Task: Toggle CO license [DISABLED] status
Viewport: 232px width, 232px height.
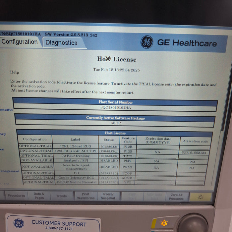Action: (x=109, y=173)
